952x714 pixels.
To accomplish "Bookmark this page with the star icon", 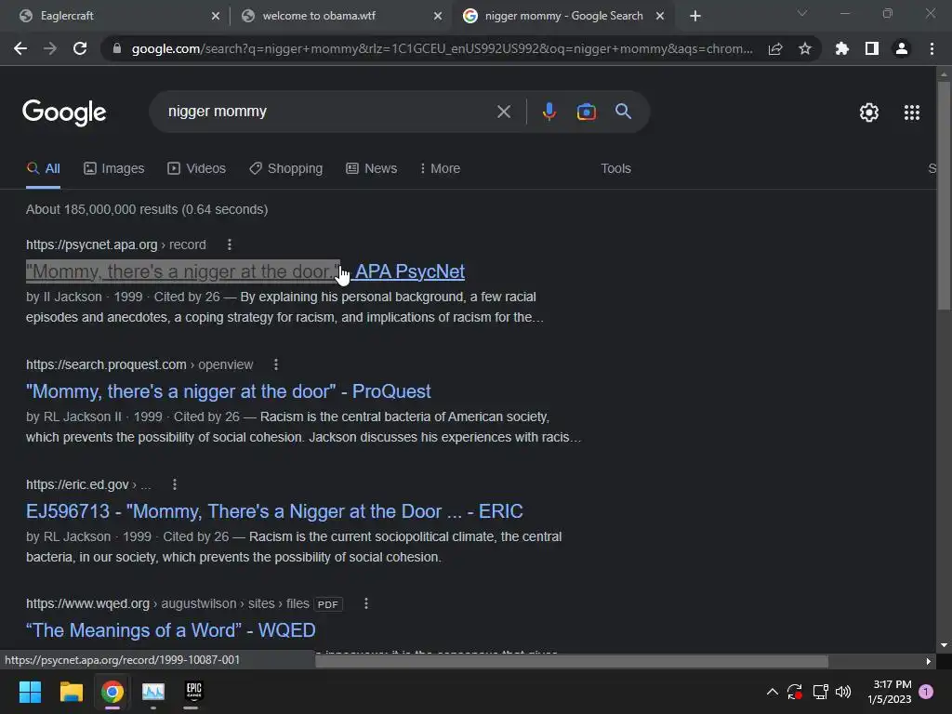I will pos(805,48).
